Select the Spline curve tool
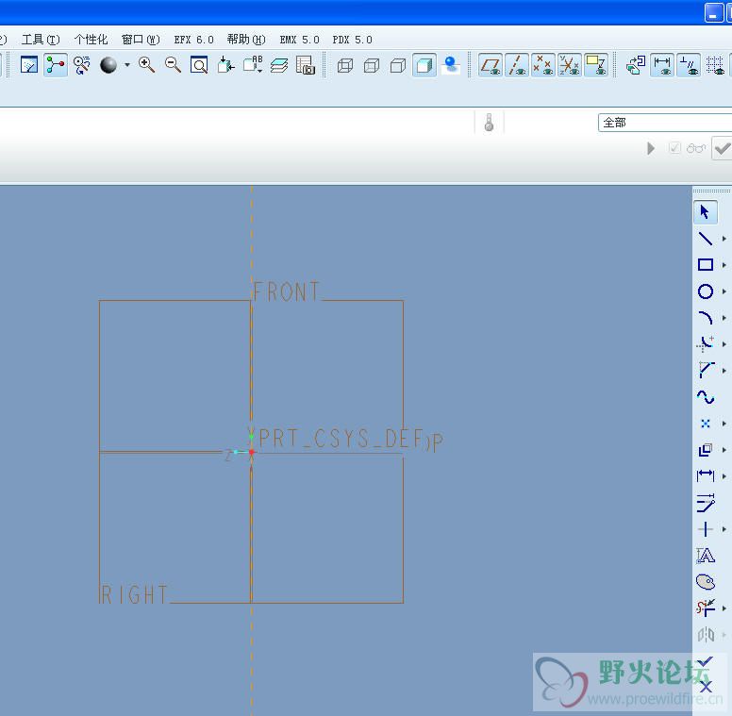 coord(705,397)
